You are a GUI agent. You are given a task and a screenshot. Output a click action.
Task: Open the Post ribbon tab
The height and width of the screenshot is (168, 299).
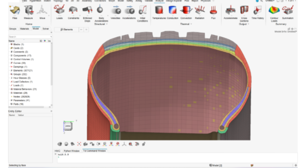[187, 1]
